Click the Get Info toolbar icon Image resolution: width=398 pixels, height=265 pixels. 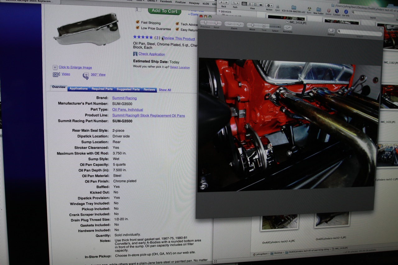[346, 11]
